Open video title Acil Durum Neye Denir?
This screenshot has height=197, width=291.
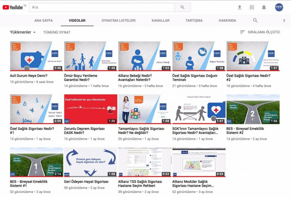tap(29, 76)
